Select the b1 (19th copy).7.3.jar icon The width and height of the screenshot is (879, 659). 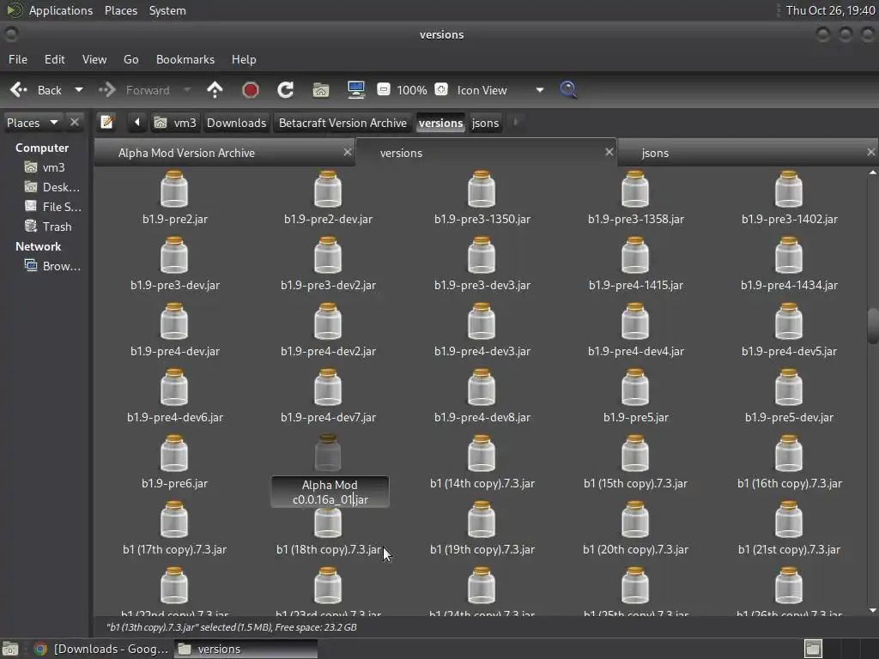482,520
